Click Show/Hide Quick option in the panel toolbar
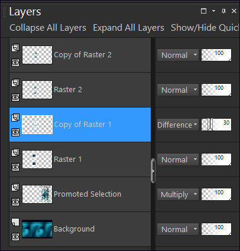The width and height of the screenshot is (240, 251). 205,28
